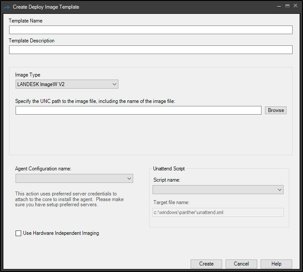Minimize the Create Deploy Image Template window
Image resolution: width=303 pixels, height=272 pixels.
tap(277, 6)
